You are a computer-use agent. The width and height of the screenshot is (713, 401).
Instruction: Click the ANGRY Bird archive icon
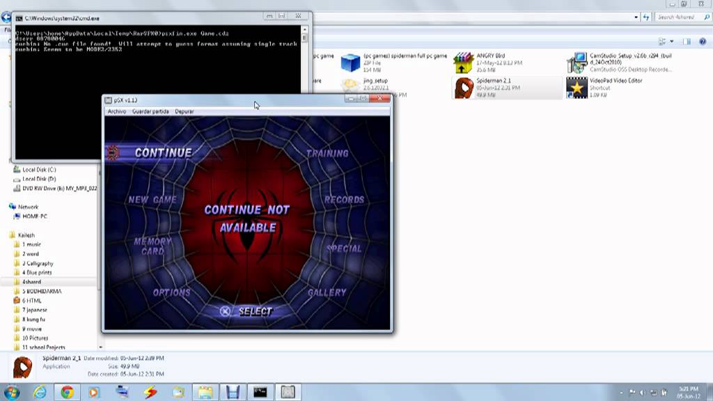[x=463, y=63]
